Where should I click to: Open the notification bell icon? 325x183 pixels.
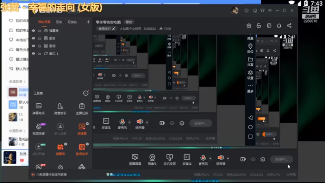coord(279,26)
